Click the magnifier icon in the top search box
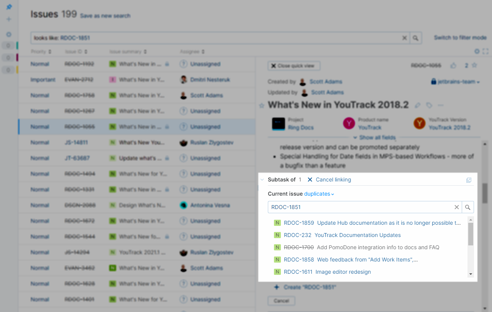This screenshot has width=492, height=312. tap(415, 38)
